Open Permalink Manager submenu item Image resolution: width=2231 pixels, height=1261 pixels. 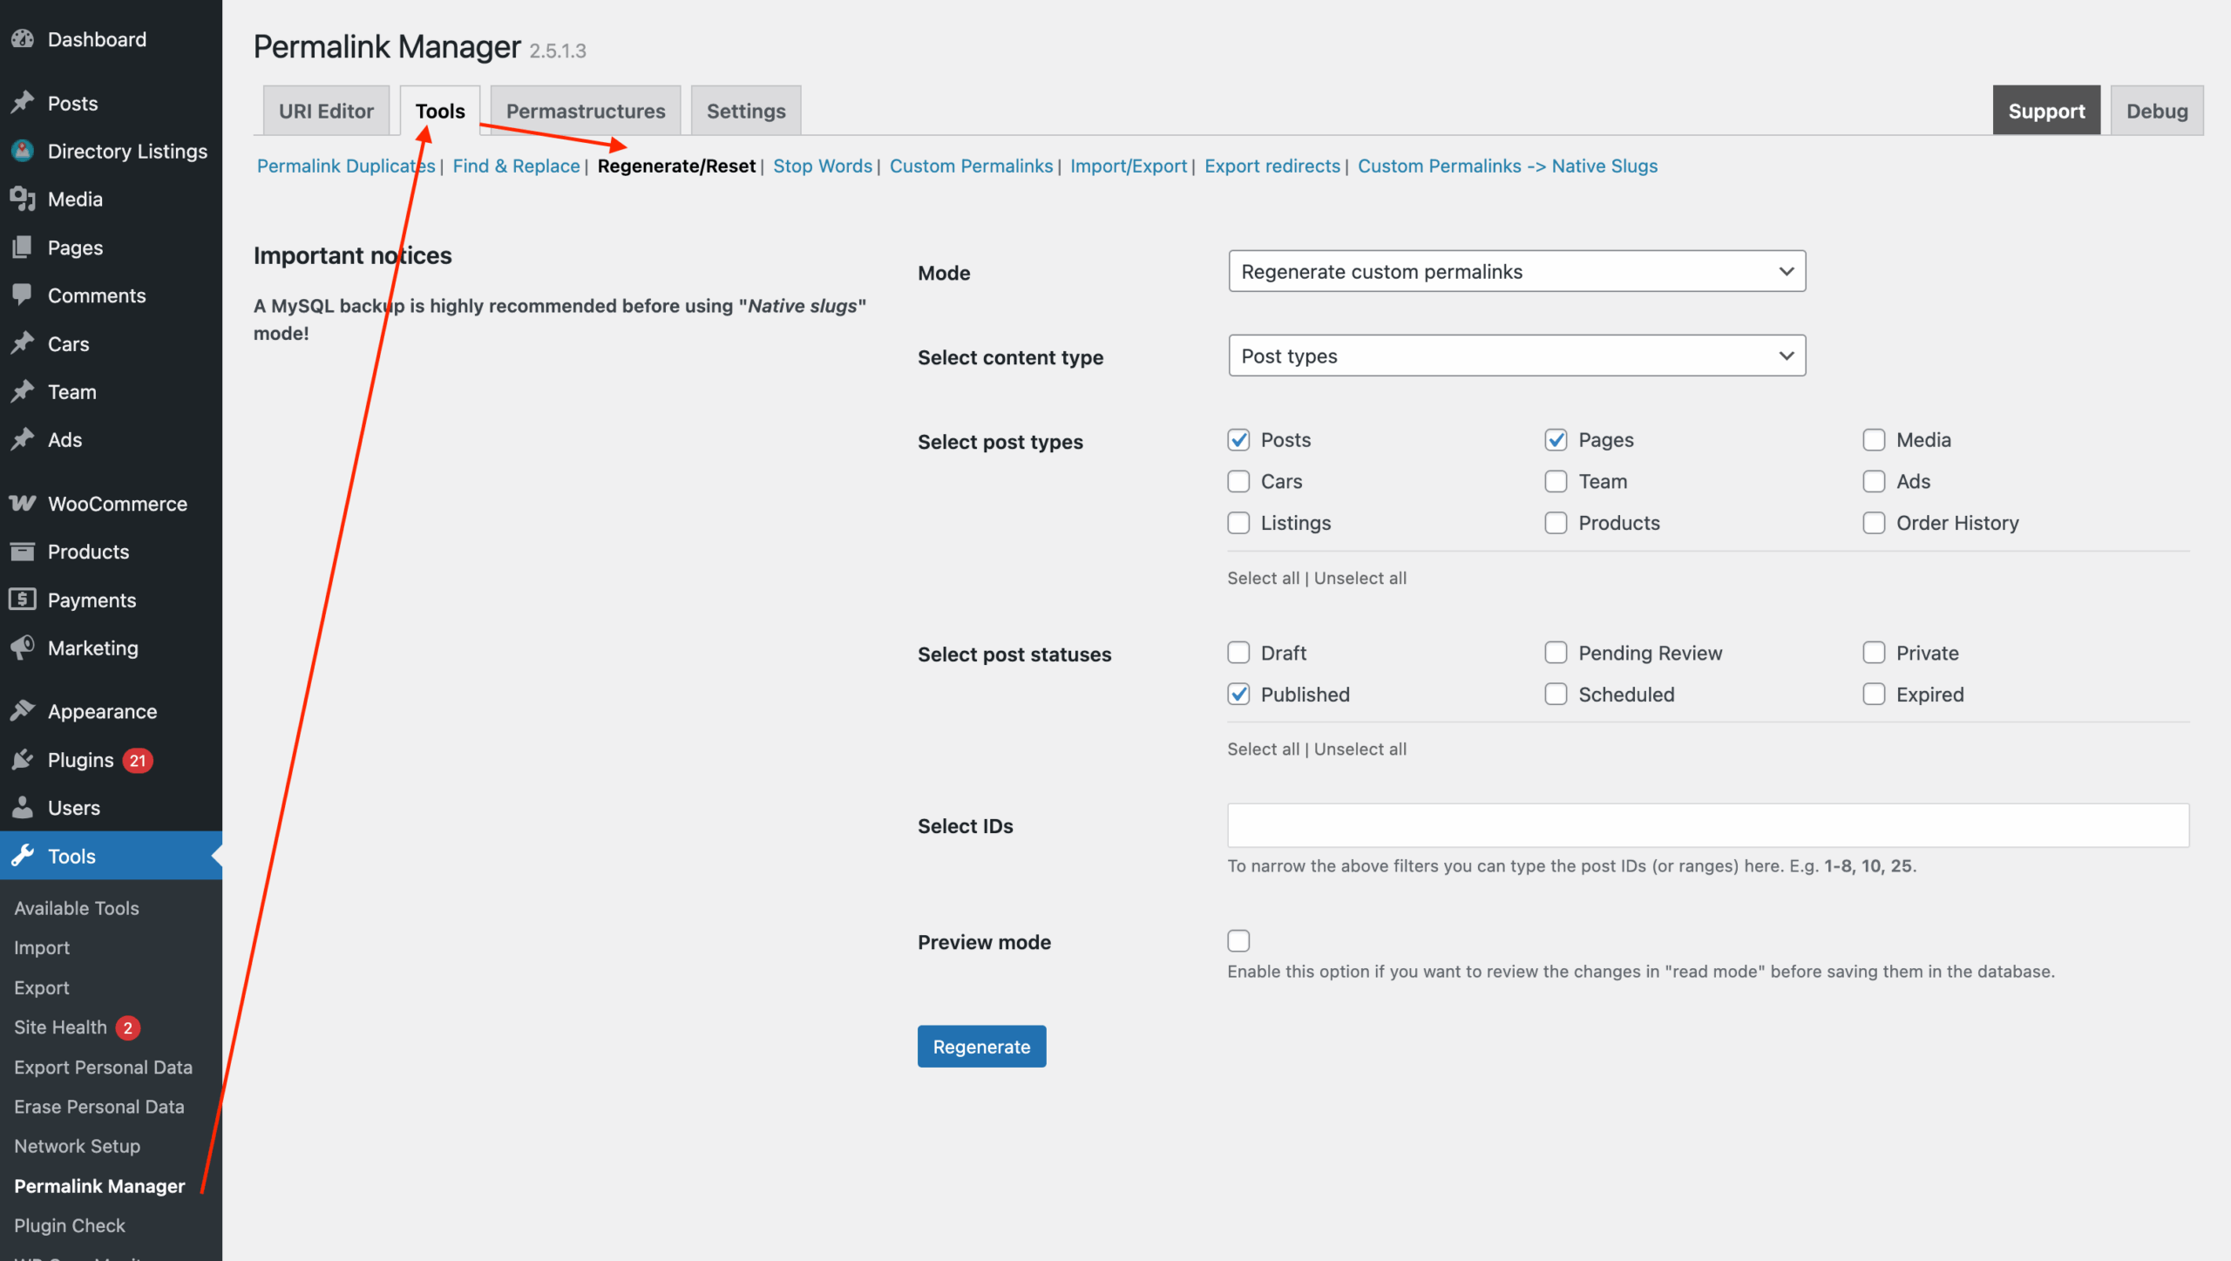click(99, 1186)
